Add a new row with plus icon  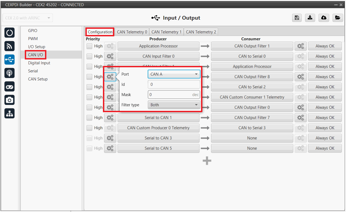[x=207, y=161]
